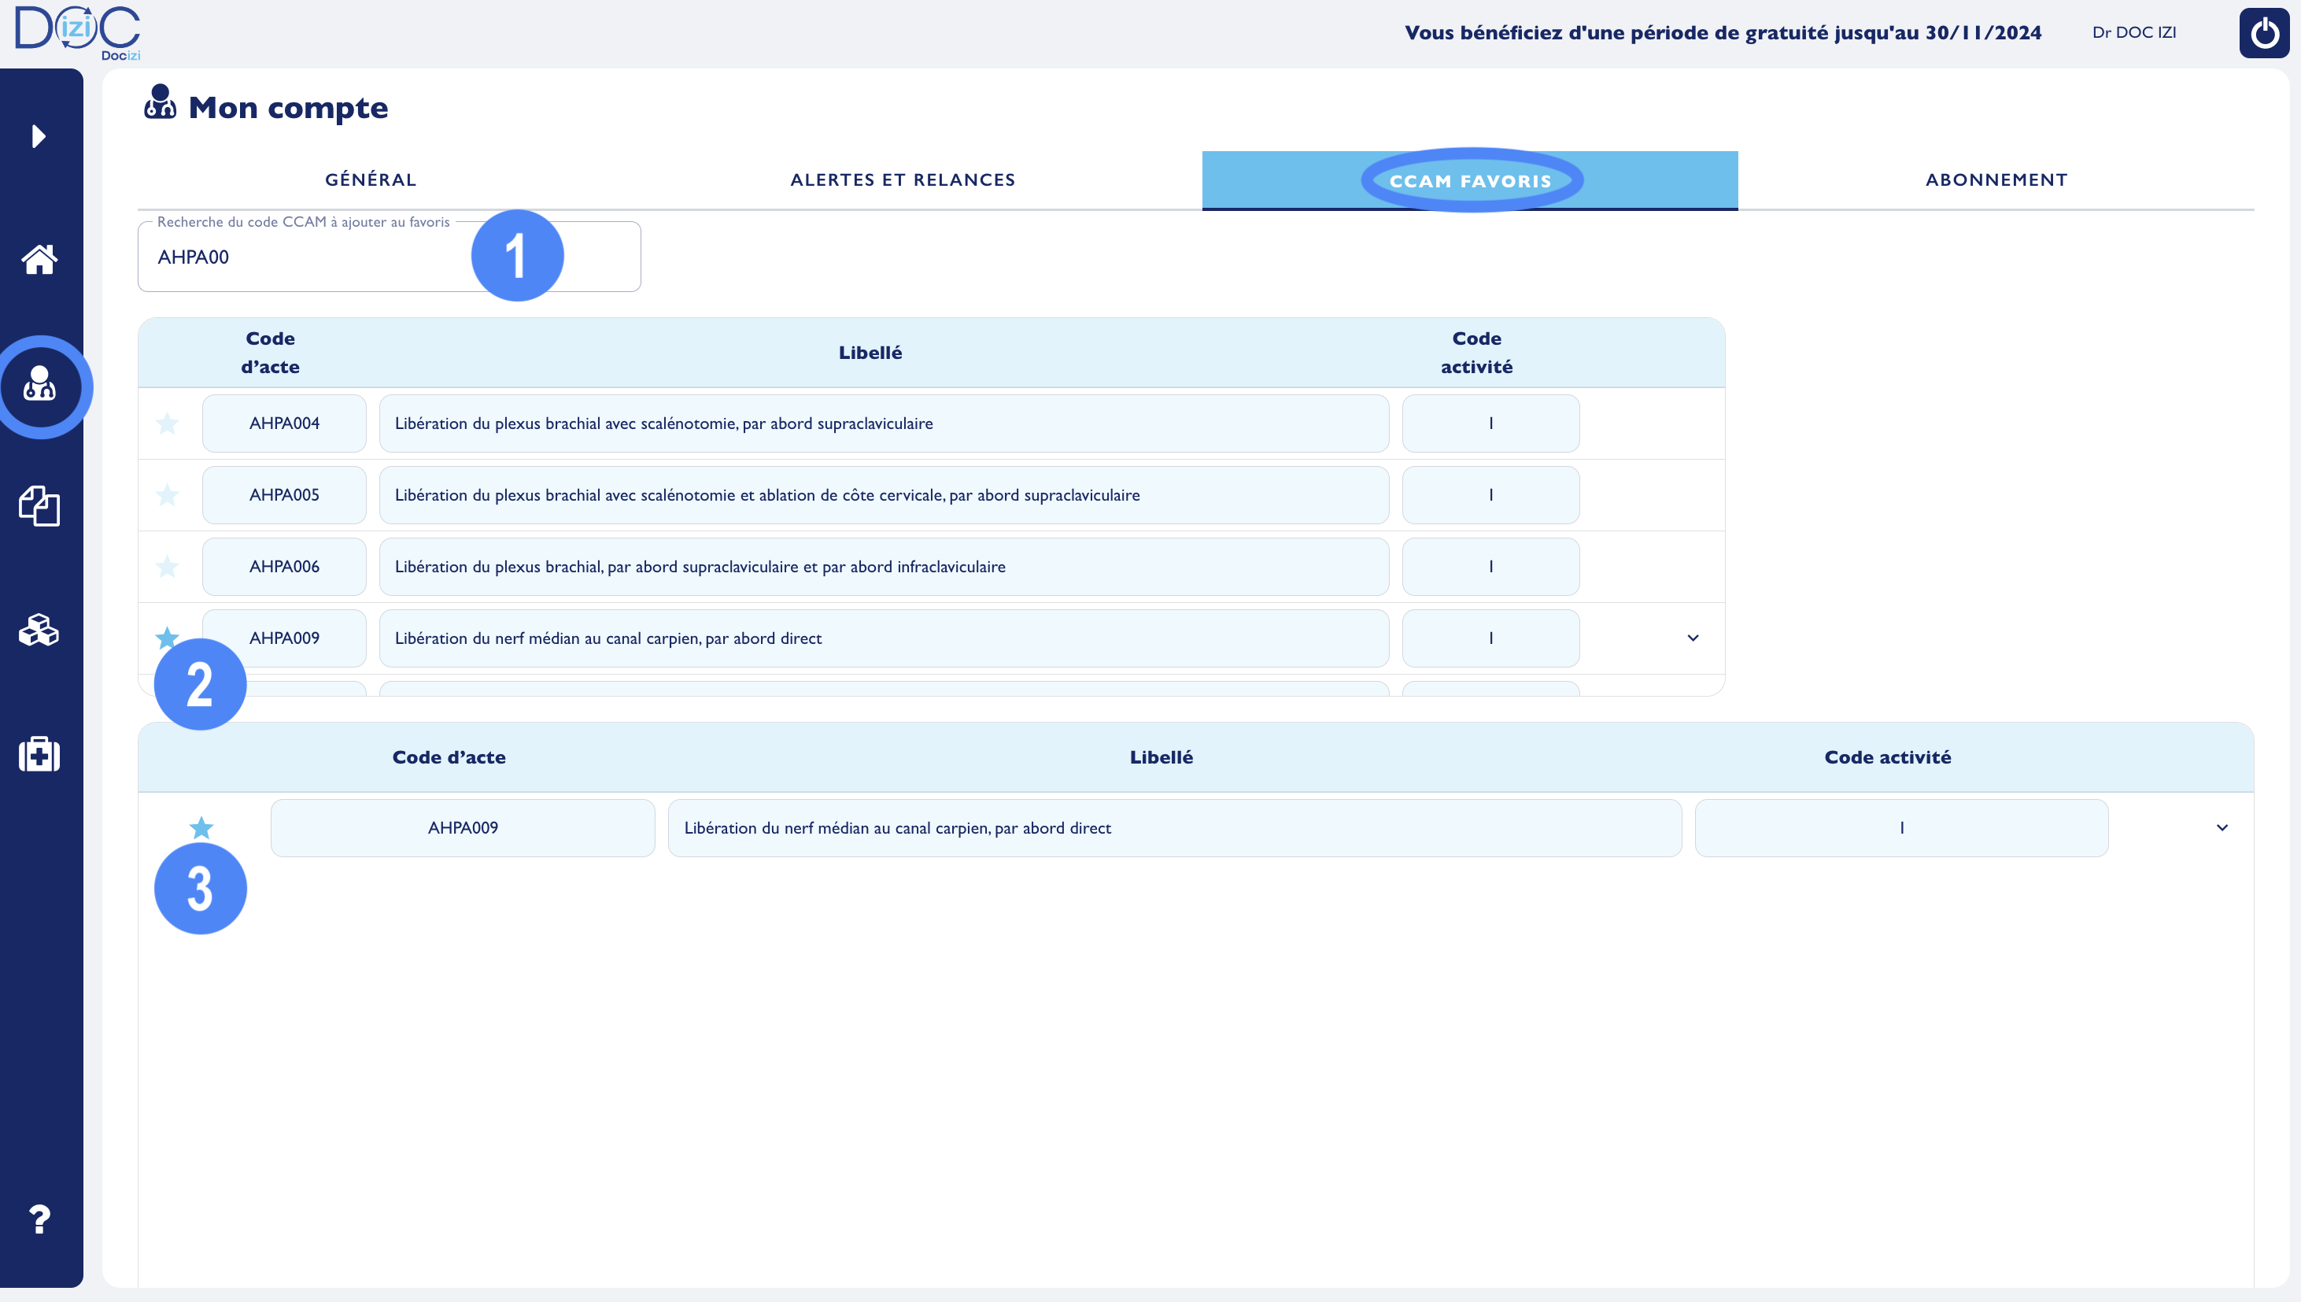Viewport: 2301px width, 1302px height.
Task: Click the label 'Libération du plexus brachial avec scalénotomie, par abord supraclaviculaire'
Action: coord(883,423)
